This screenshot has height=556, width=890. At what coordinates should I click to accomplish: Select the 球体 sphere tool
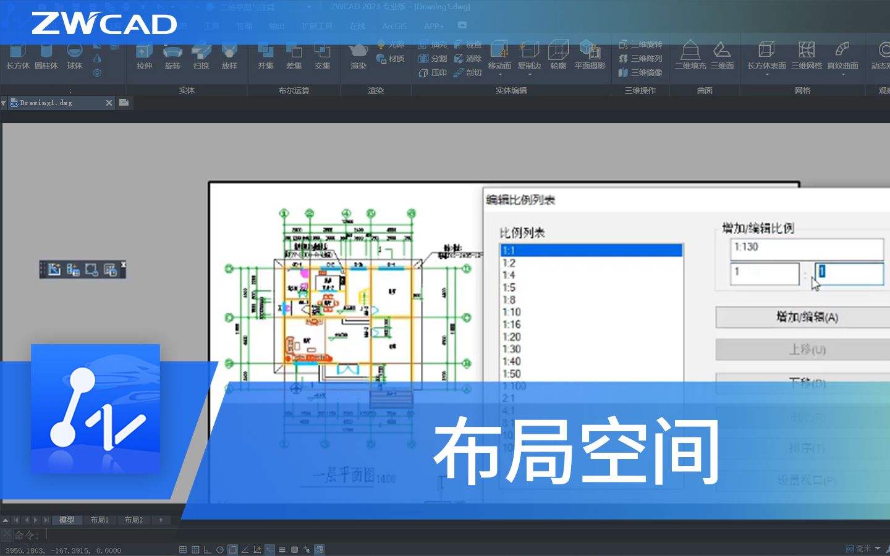tap(74, 56)
